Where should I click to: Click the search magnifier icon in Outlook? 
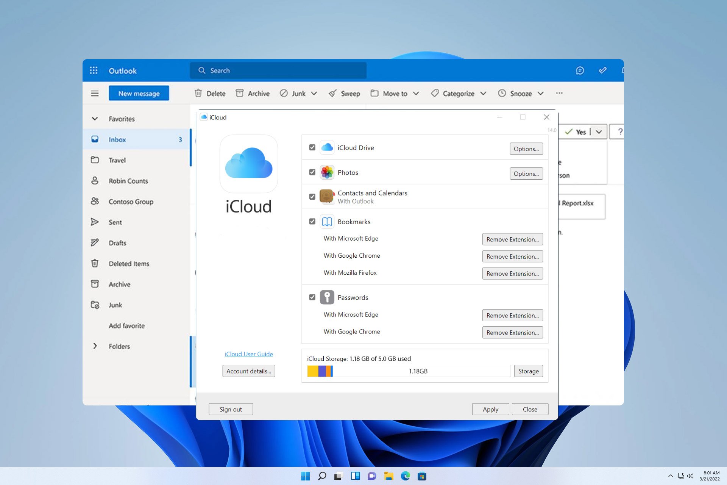[202, 70]
